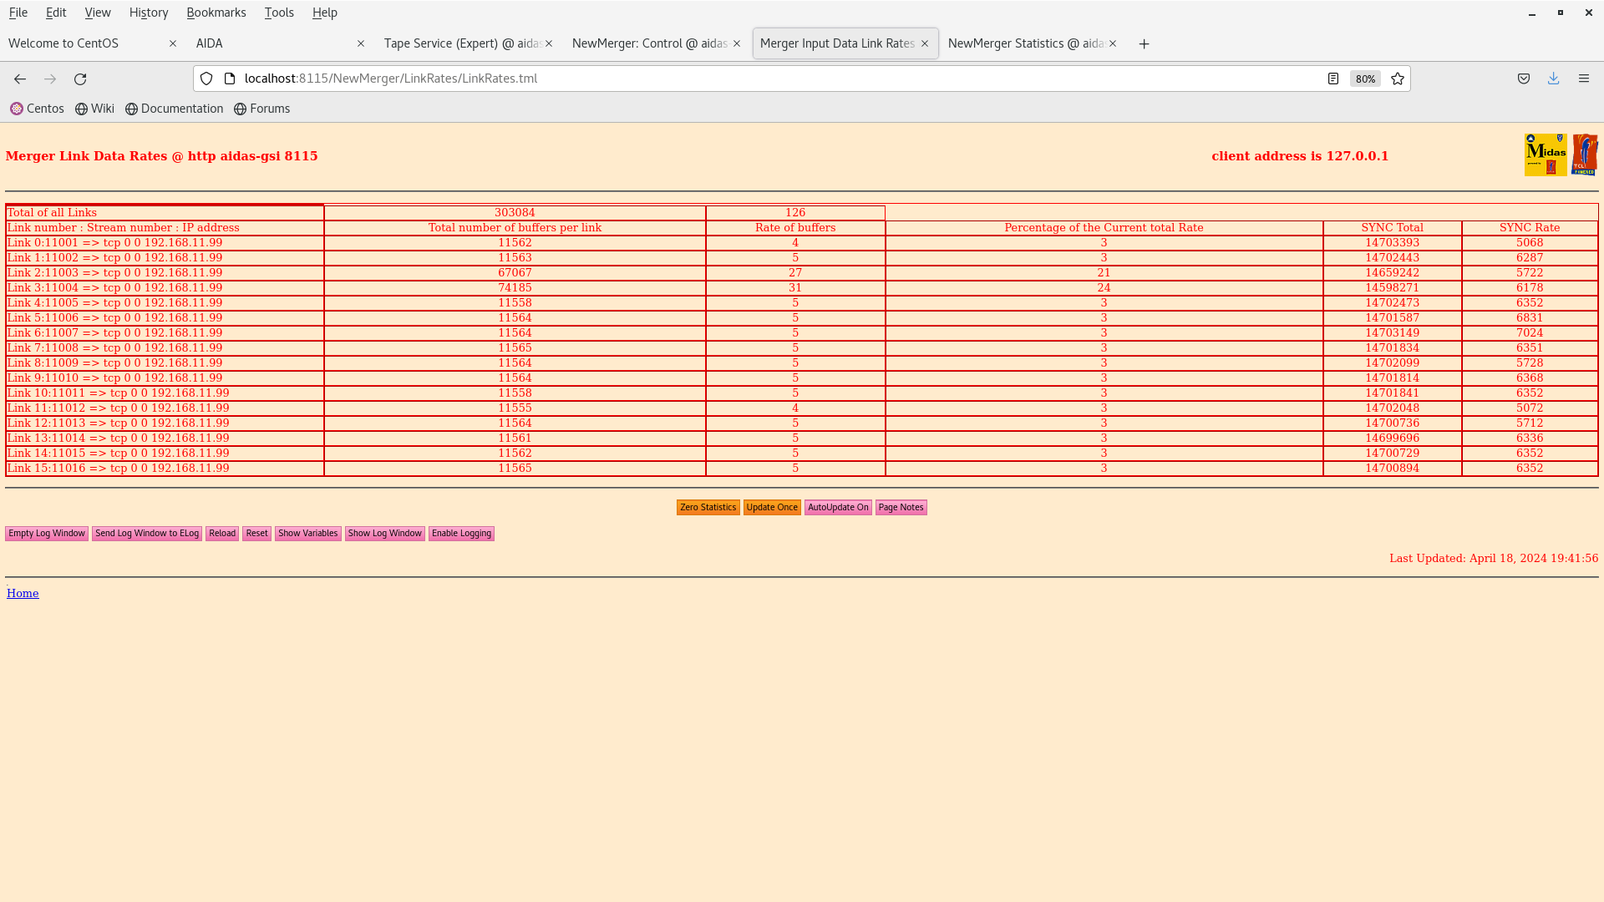Click the TCL logo icon

point(1584,155)
